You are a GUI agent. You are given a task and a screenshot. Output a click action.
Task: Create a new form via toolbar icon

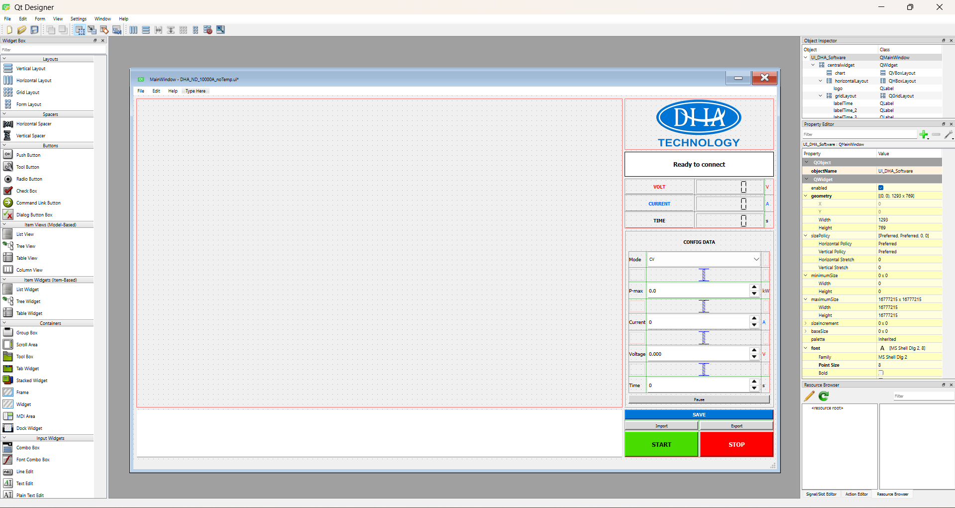(9, 30)
